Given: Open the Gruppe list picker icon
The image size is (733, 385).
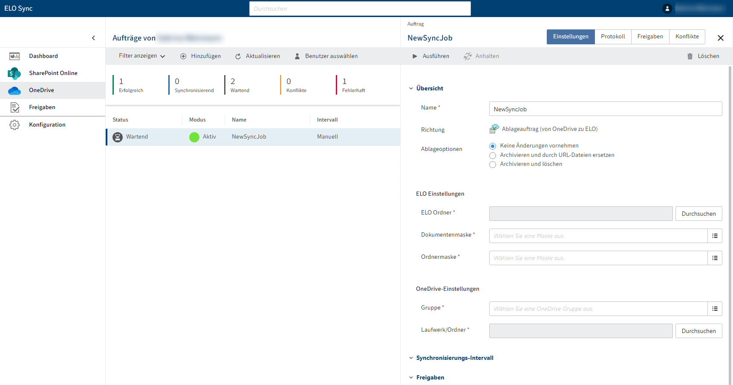Looking at the screenshot, I should click(x=715, y=309).
